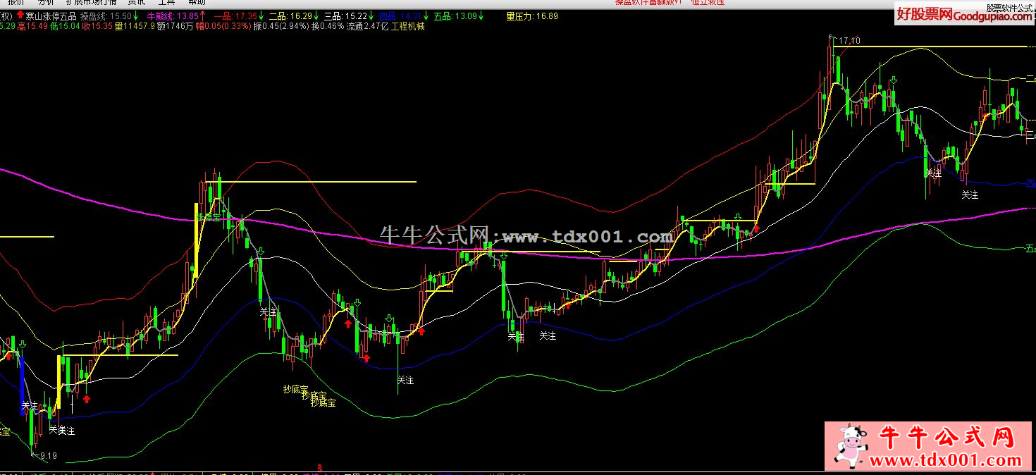
Task: Select the 寒山涨停五品 indicator name
Action: click(51, 16)
